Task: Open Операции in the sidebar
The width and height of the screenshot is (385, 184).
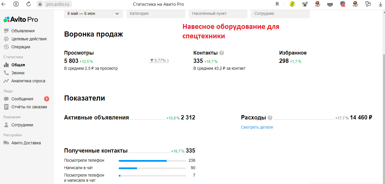Action: click(21, 47)
